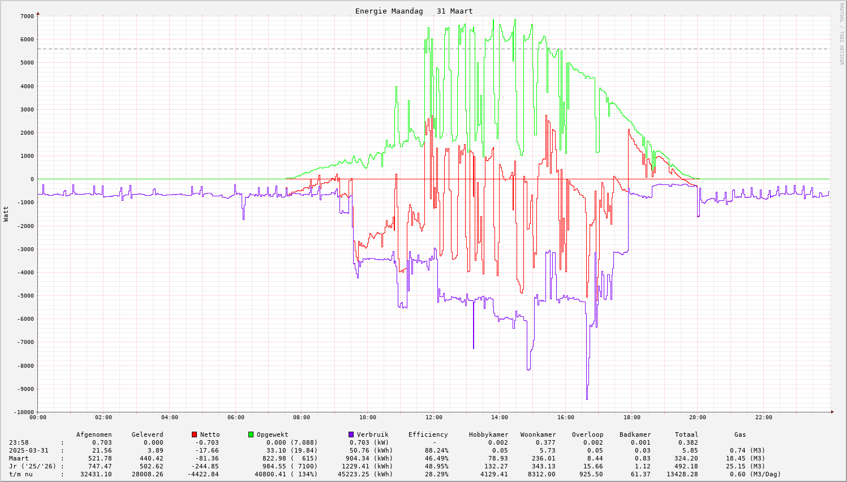Click the -10000 y-axis label

(23, 412)
